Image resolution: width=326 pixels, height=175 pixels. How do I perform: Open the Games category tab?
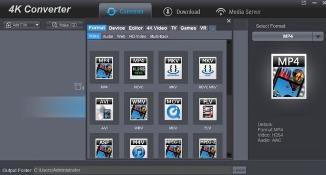click(x=188, y=28)
